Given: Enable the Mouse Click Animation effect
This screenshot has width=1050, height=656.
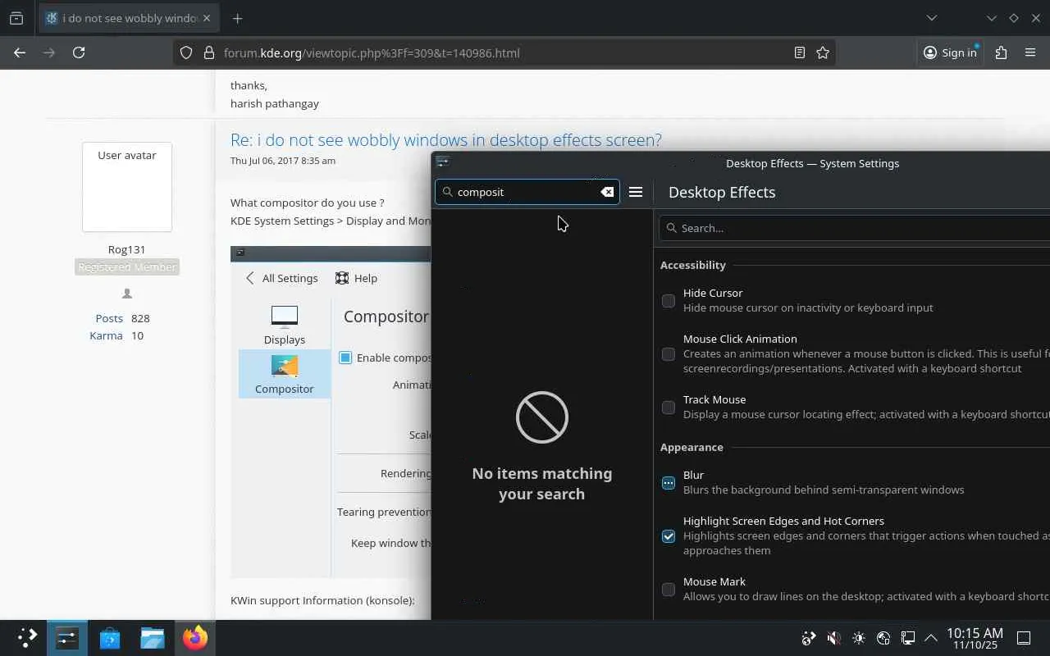Looking at the screenshot, I should 669,354.
